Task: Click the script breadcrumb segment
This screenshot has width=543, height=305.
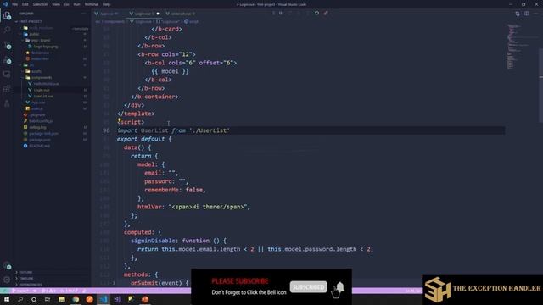Action: (192, 21)
